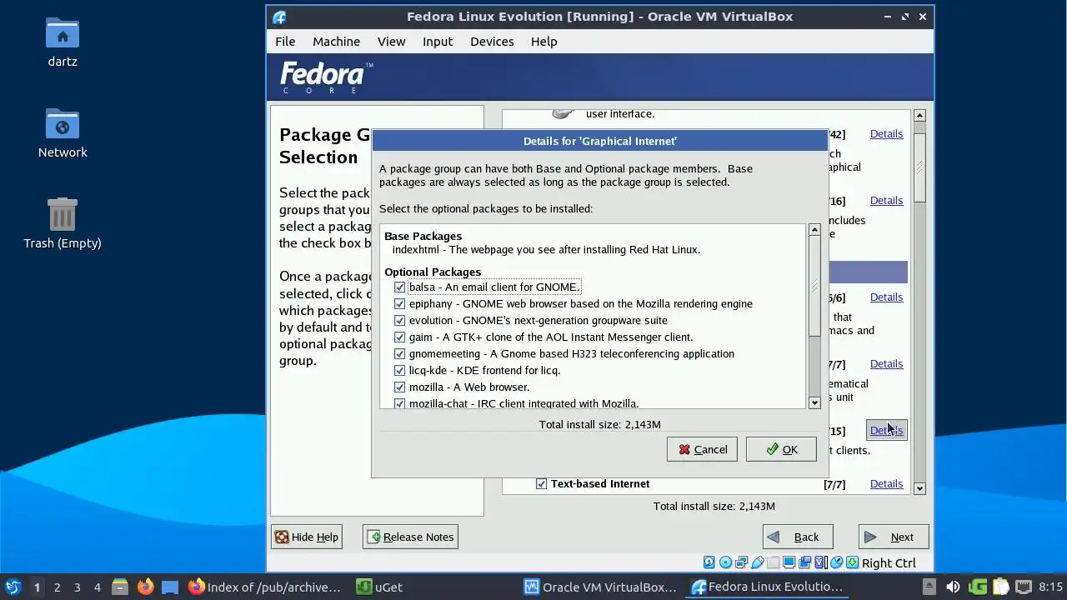Viewport: 1067px width, 600px height.
Task: Uncheck balsa email client package
Action: [x=399, y=287]
